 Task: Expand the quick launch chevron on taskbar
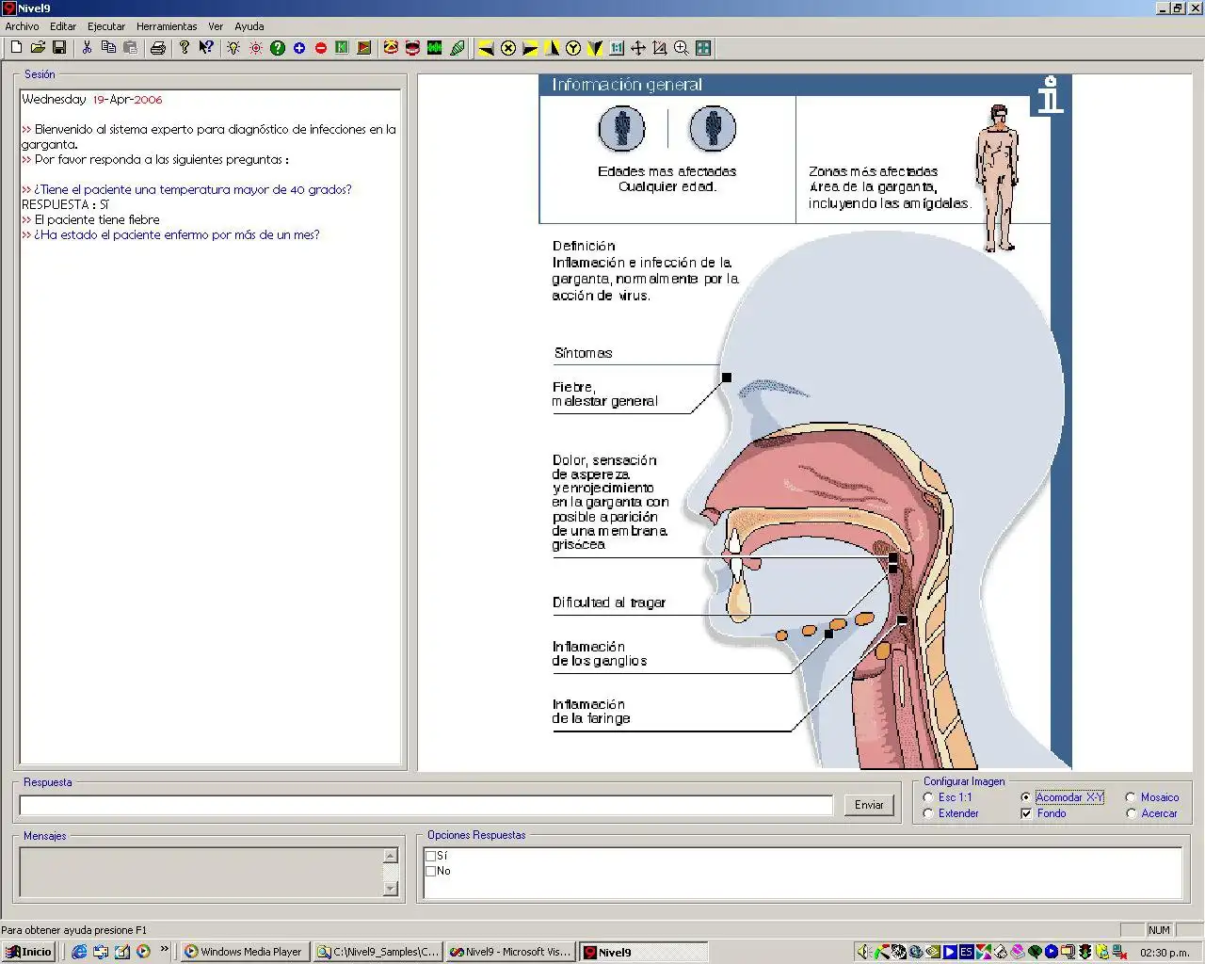[x=165, y=949]
